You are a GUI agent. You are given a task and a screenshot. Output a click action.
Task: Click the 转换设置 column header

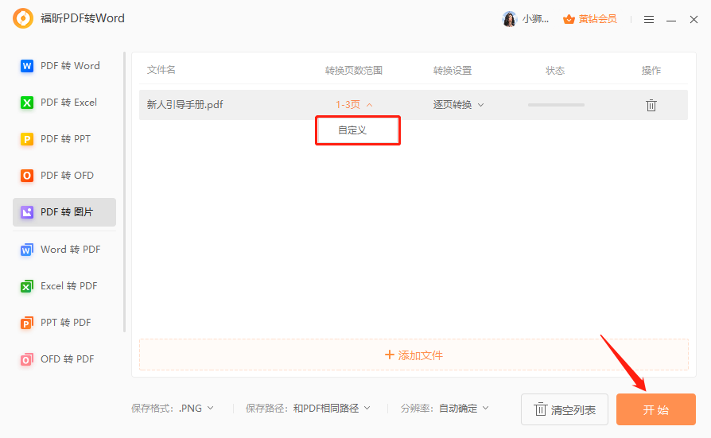tap(453, 70)
